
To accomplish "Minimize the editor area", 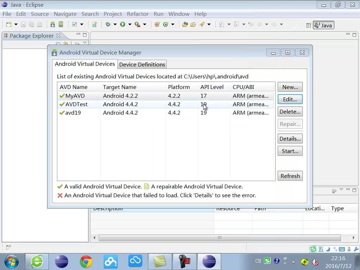I will click(x=348, y=34).
